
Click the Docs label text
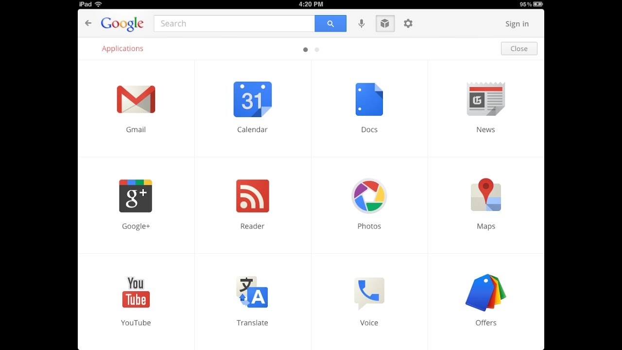click(x=369, y=130)
